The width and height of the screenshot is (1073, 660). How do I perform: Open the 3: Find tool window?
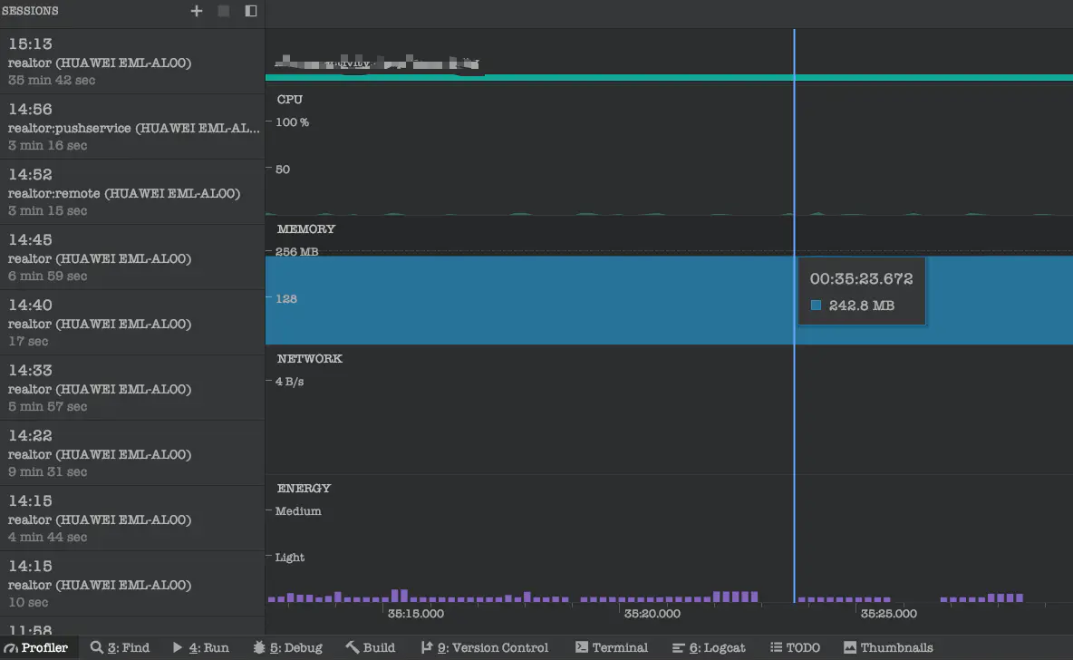coord(121,647)
